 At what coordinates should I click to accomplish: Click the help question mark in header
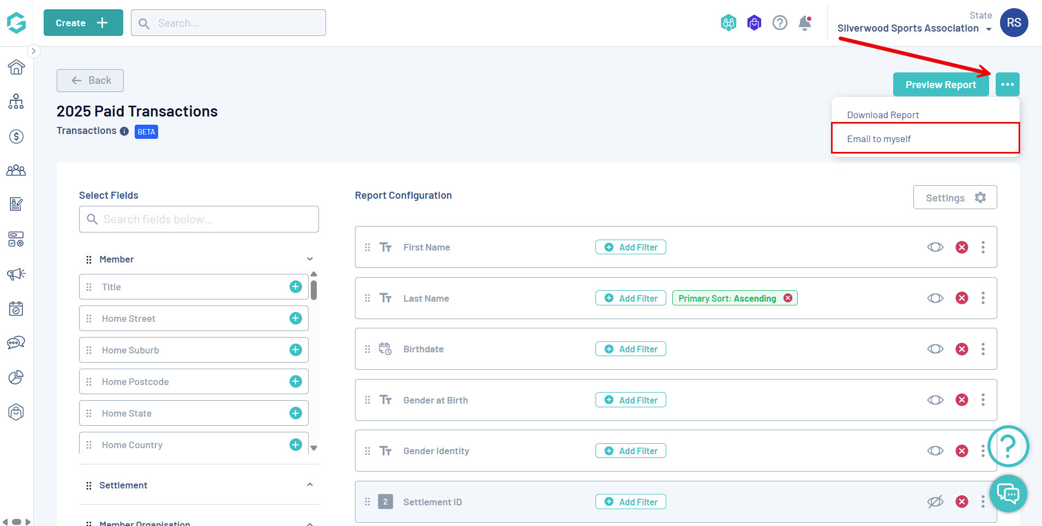(780, 23)
